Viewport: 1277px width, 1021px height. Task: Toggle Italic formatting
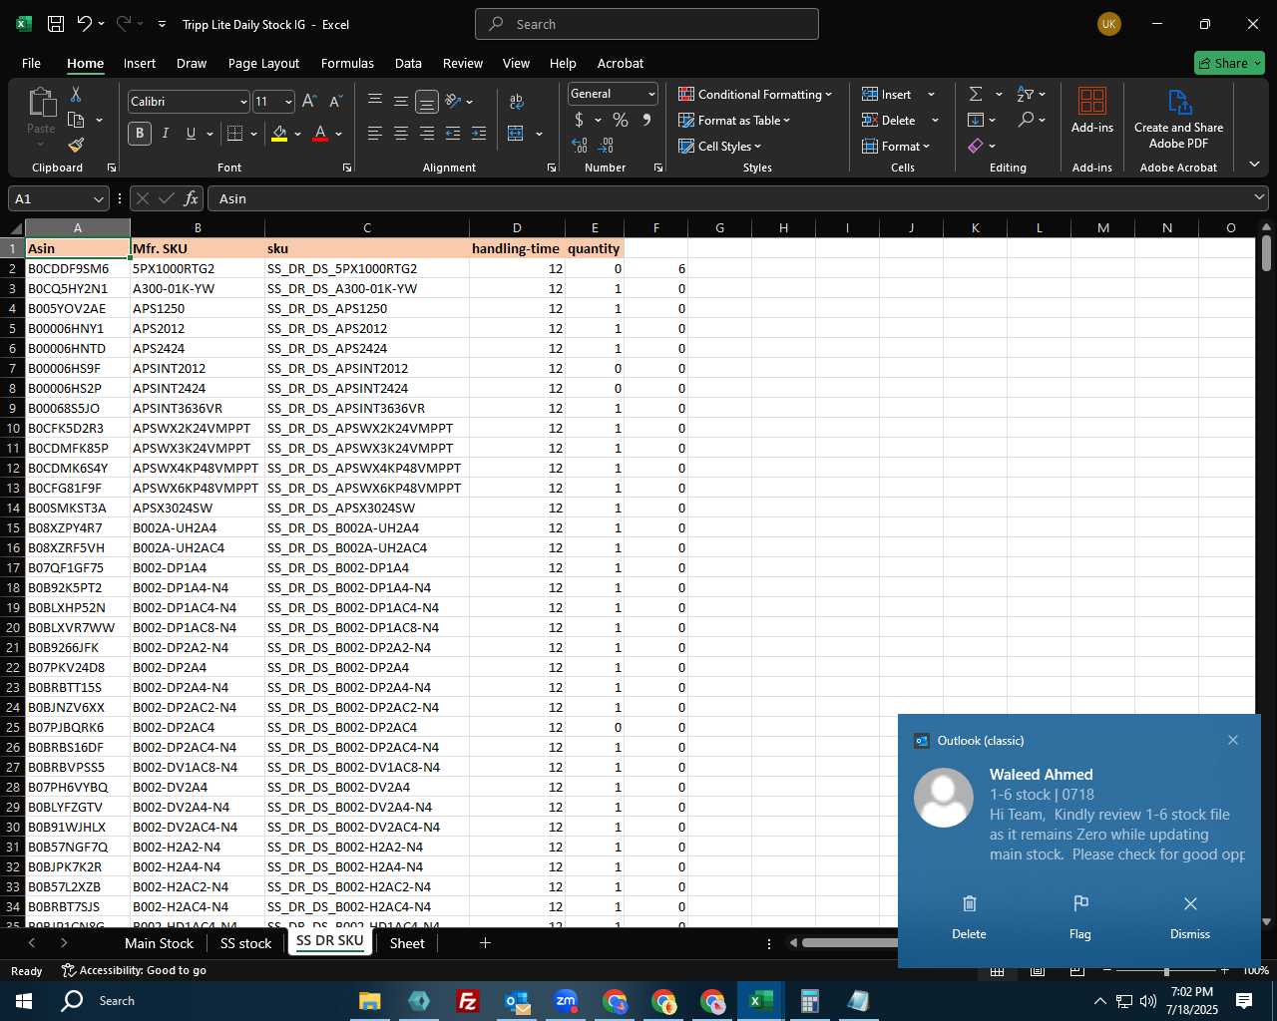[x=165, y=133]
